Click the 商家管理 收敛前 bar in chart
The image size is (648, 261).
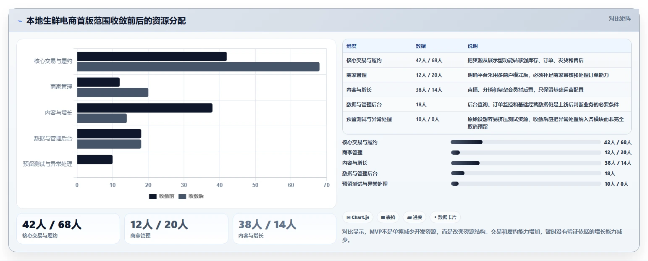coord(98,82)
